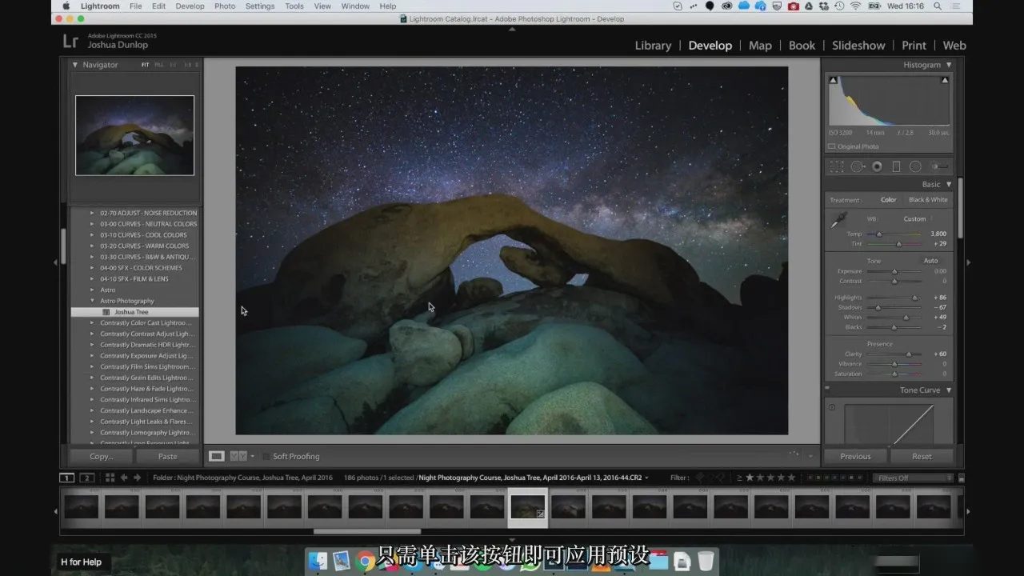Collapse the Basic panel
This screenshot has width=1024, height=576.
coord(949,184)
